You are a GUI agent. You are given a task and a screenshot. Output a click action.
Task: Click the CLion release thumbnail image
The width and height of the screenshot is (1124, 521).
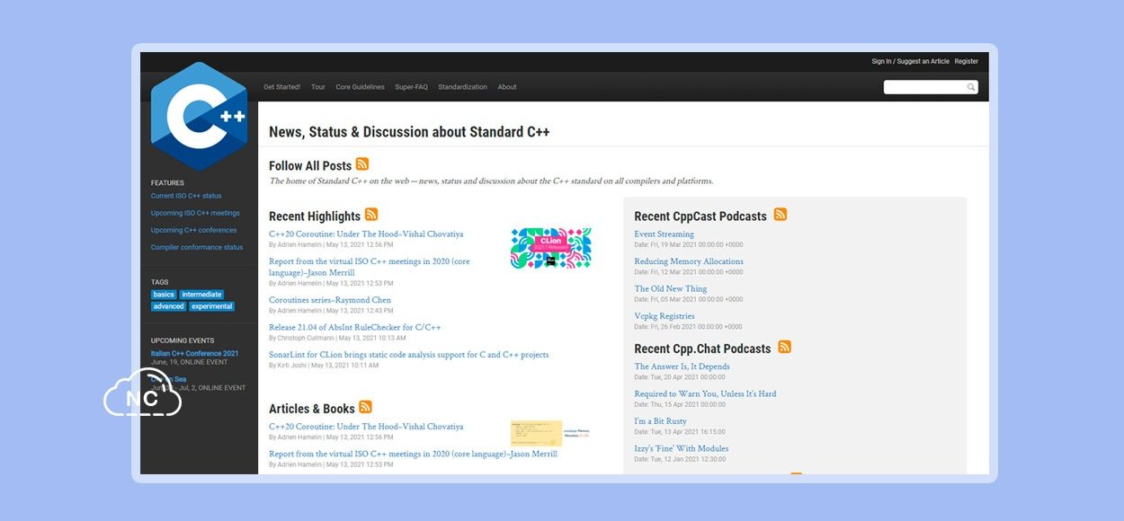pos(551,248)
